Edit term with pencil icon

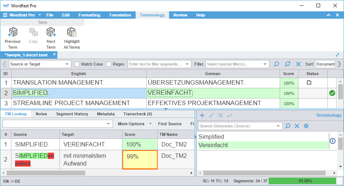(x=211, y=115)
